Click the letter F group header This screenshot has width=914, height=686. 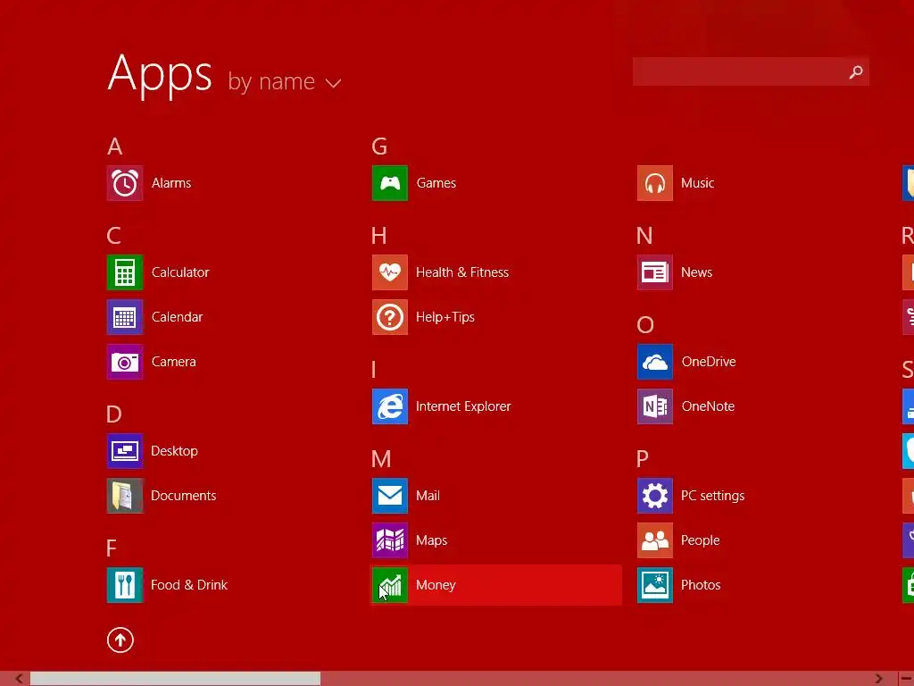[112, 548]
